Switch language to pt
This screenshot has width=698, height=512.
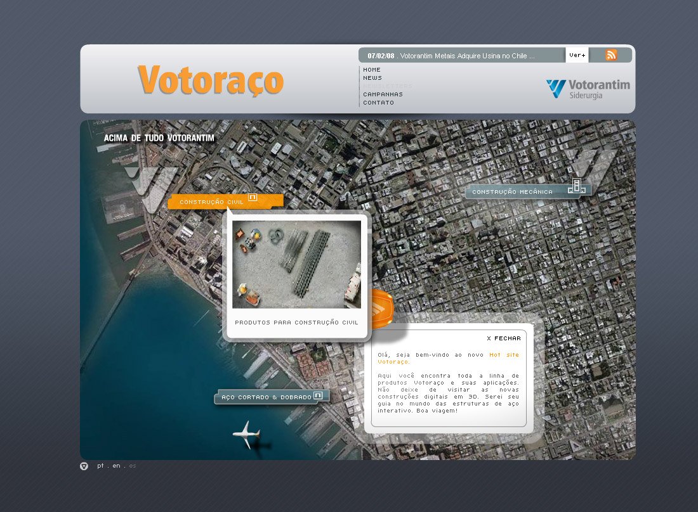(100, 466)
